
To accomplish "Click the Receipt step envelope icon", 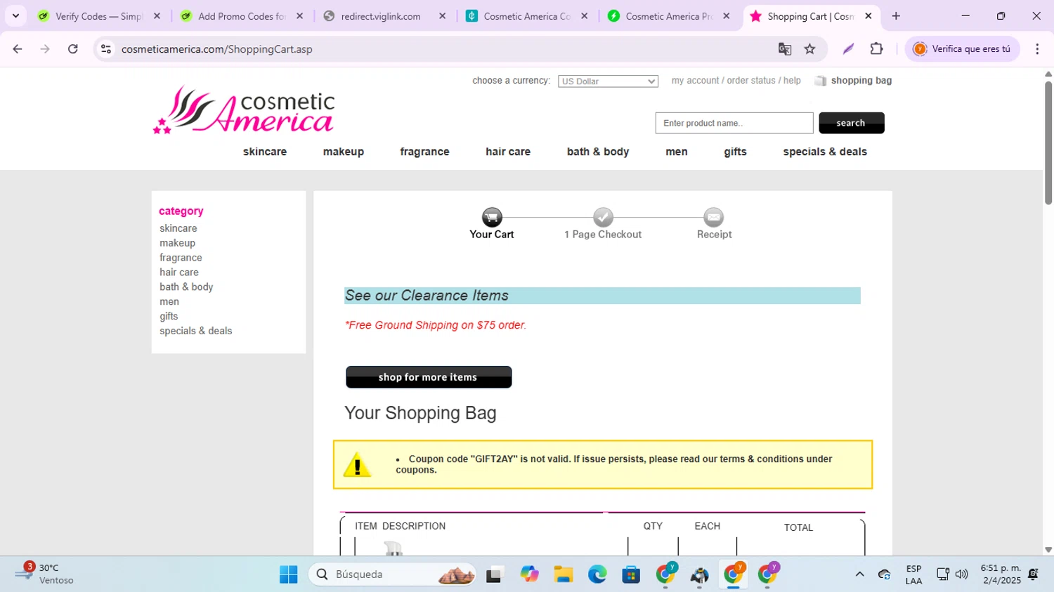I will pos(713,217).
